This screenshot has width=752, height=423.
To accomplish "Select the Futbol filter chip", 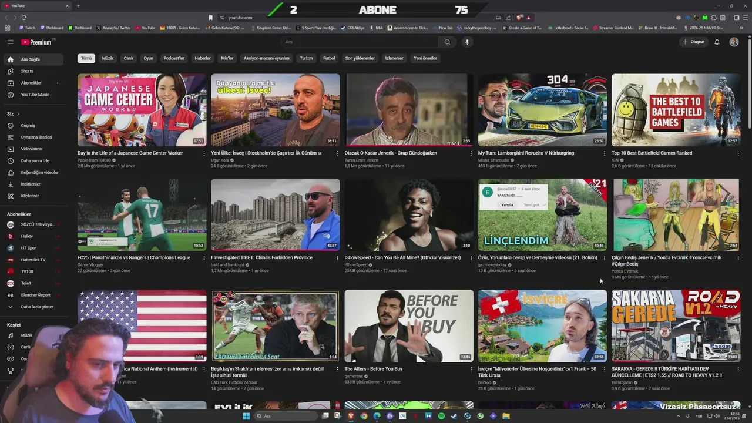I will click(x=329, y=58).
